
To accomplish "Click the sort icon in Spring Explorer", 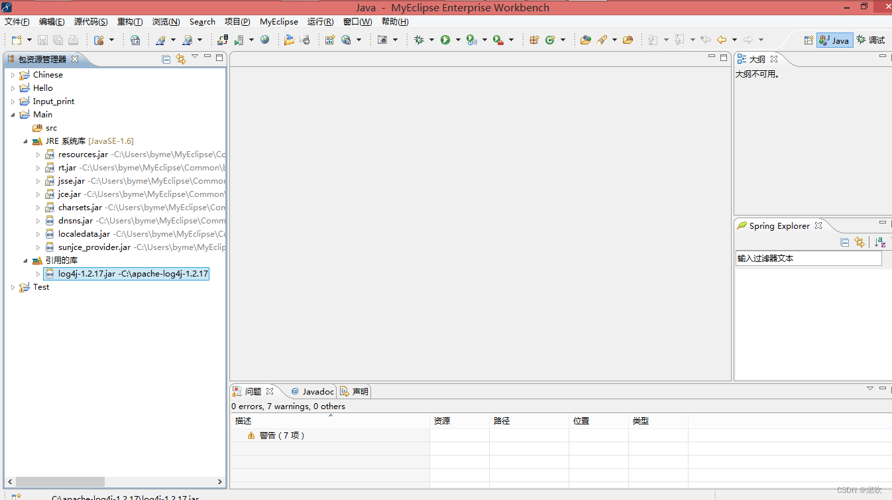I will [x=880, y=242].
